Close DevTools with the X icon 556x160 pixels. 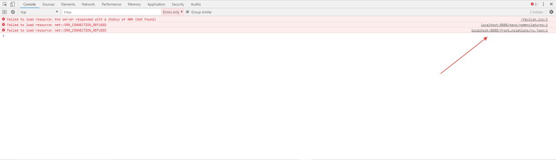pos(551,4)
